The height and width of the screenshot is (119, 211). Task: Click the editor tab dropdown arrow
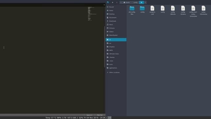pos(104,5)
